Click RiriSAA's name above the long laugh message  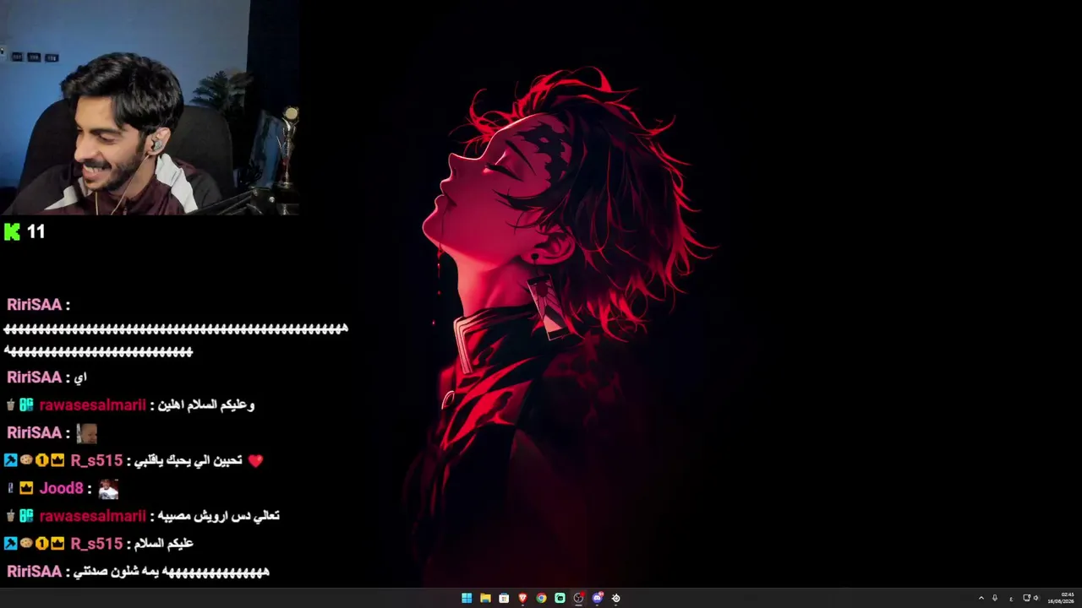[35, 305]
